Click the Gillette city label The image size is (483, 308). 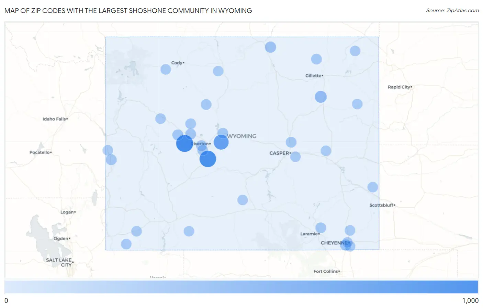[314, 76]
